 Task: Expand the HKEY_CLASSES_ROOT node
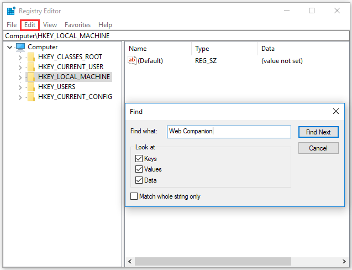(x=20, y=58)
